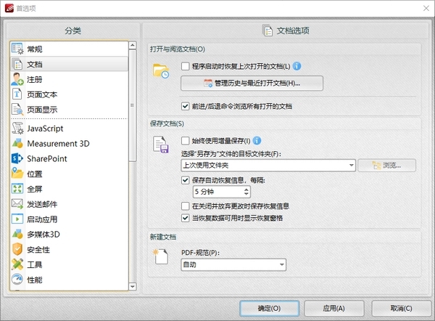
Task: Click info icon beside 程序启动时恢复上次打开的文档
Action: [x=297, y=66]
